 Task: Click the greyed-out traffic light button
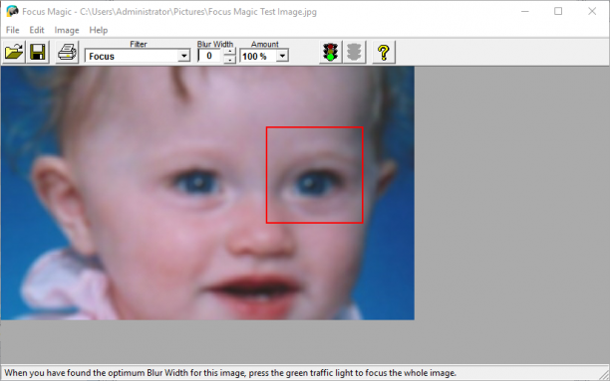354,52
